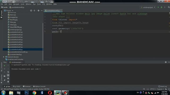Open Google Chrome from the taskbar
Screen dimensions: 170x95
pyautogui.click(x=34, y=93)
